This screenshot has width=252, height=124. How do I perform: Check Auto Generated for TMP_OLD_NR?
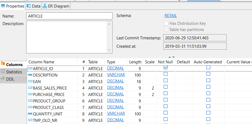click(208, 119)
